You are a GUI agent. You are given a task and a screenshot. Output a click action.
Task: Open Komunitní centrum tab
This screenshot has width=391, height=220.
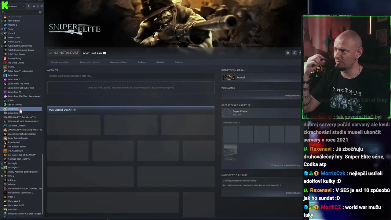[89, 62]
